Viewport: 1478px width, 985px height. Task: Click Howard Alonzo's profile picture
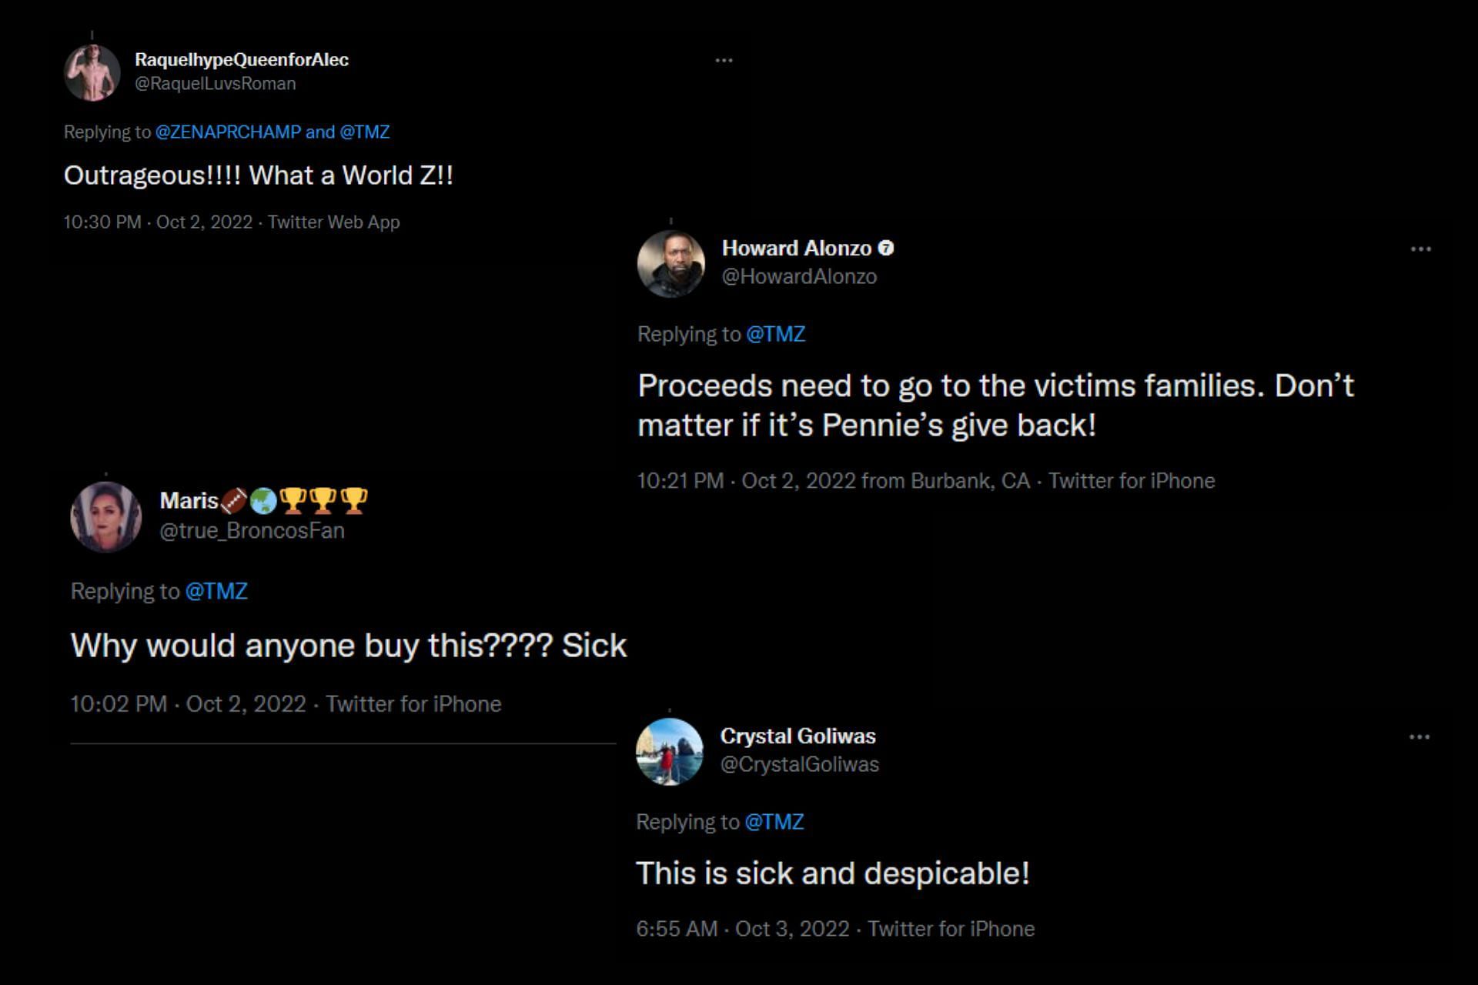pyautogui.click(x=671, y=263)
